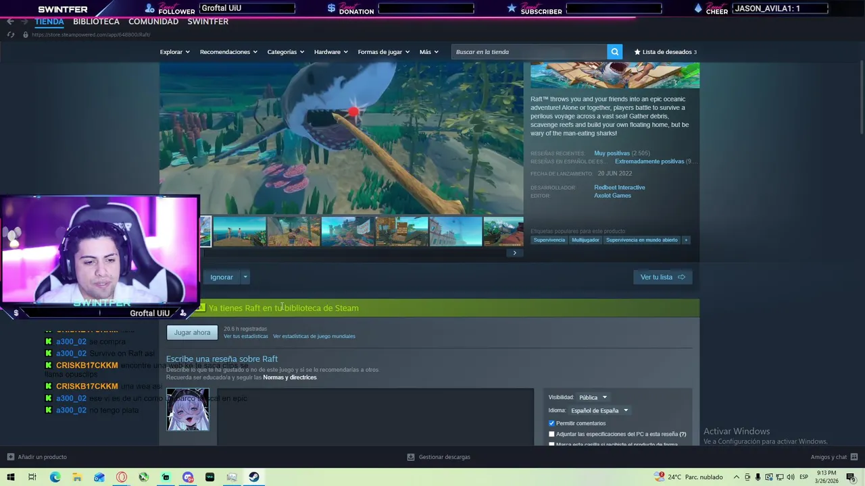Click the blue search magnifier button
The height and width of the screenshot is (486, 865).
point(614,52)
